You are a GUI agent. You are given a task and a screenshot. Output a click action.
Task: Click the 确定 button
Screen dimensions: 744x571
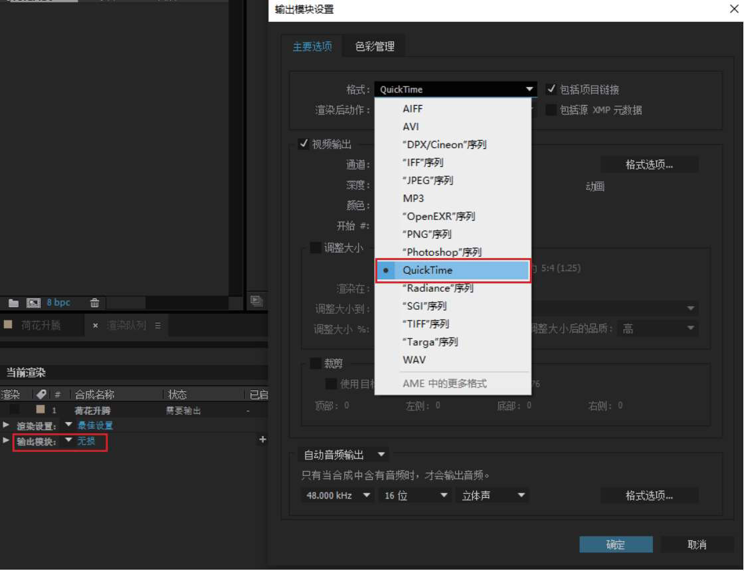coord(615,544)
